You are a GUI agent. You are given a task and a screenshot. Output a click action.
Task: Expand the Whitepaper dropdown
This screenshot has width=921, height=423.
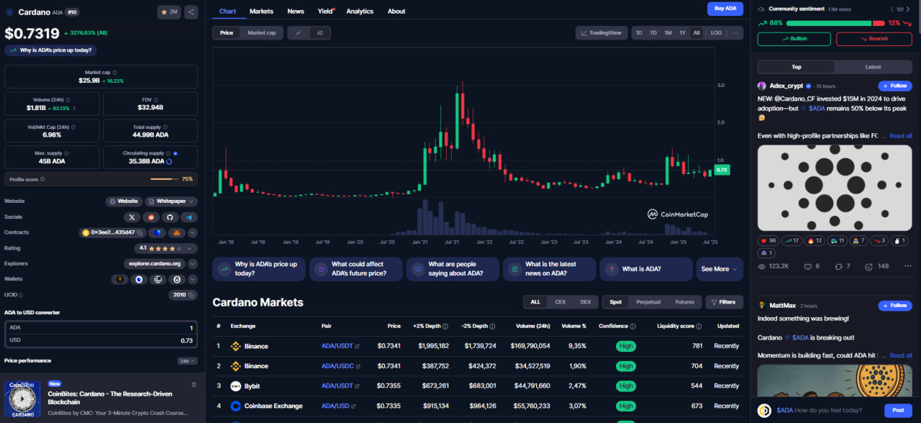point(173,201)
